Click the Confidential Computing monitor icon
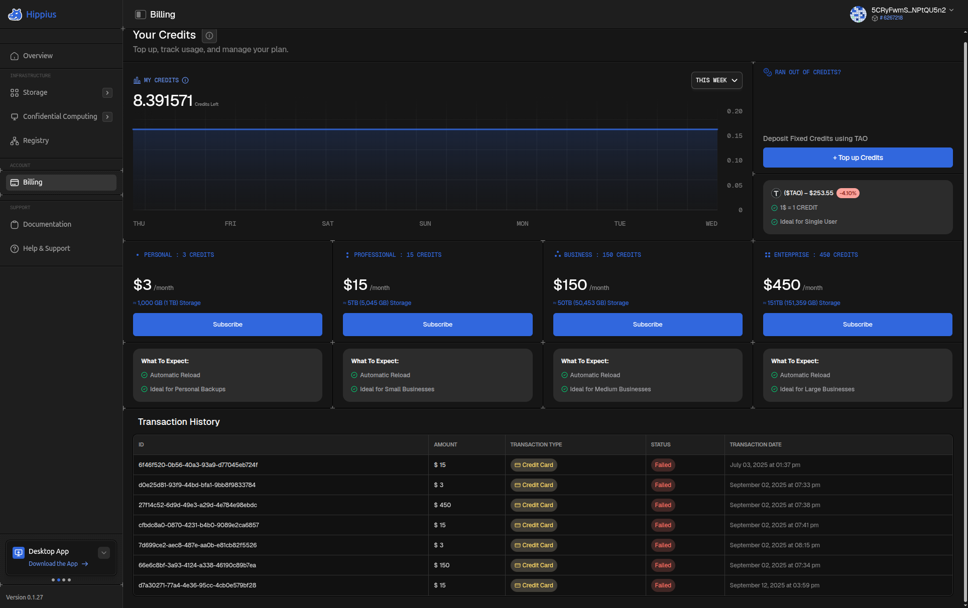Viewport: 968px width, 608px height. (15, 117)
